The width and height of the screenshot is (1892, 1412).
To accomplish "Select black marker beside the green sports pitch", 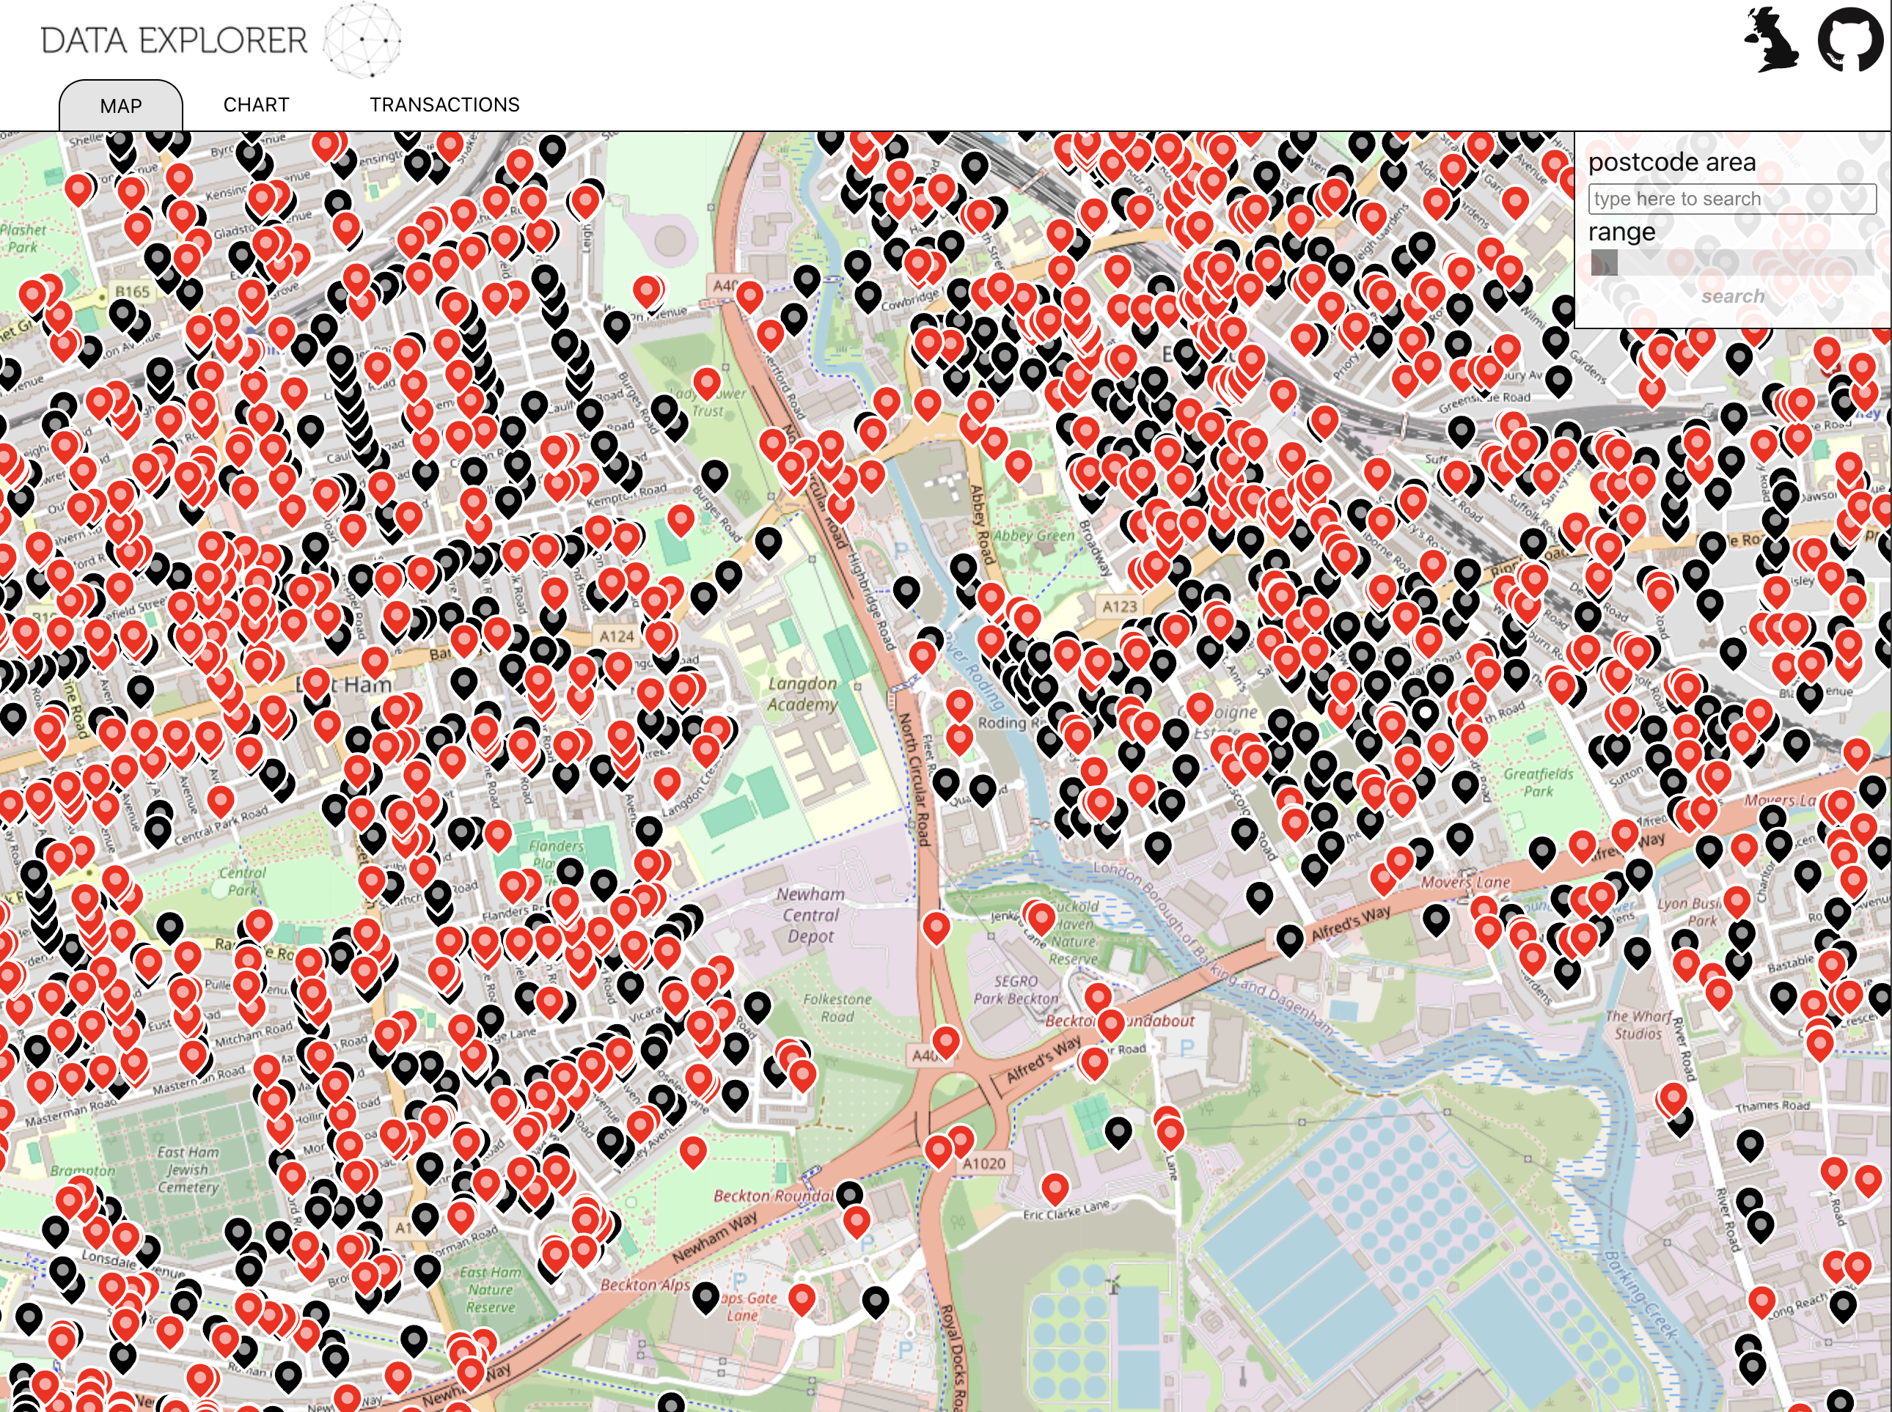I will tap(1118, 1130).
